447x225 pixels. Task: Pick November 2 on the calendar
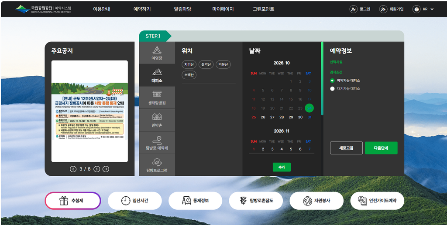click(x=263, y=149)
